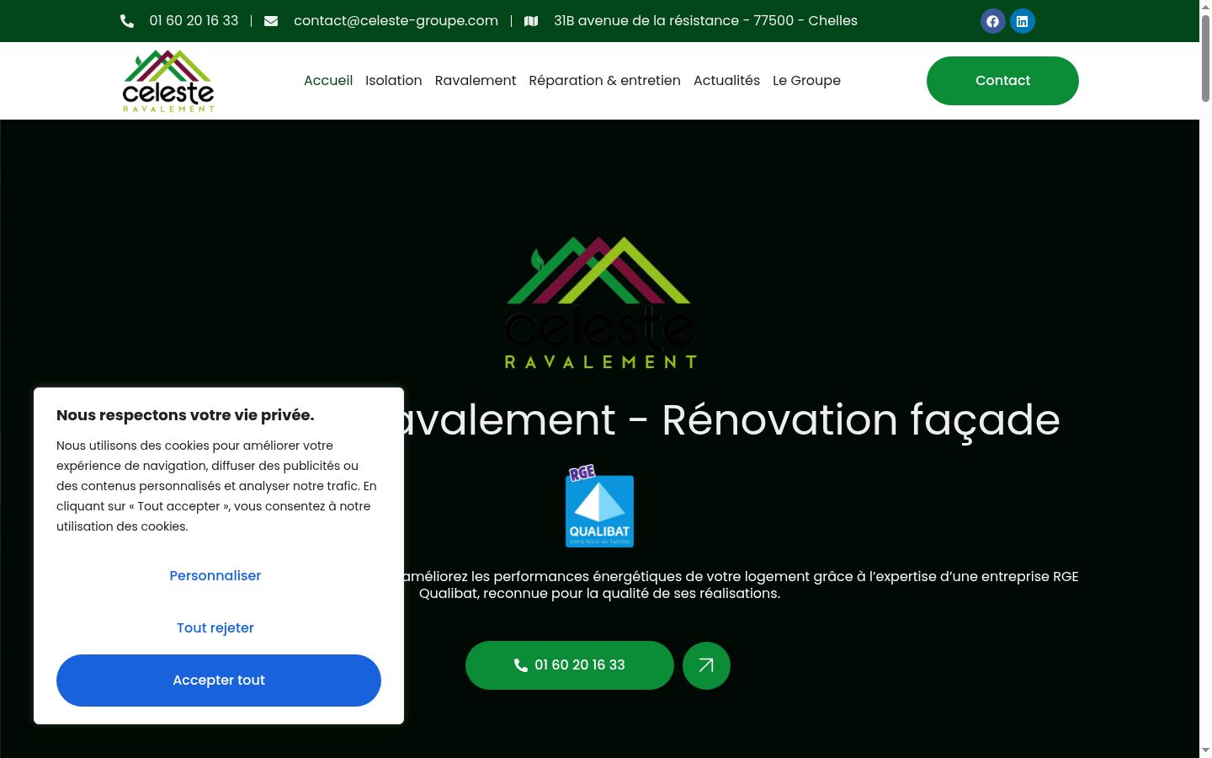This screenshot has height=758, width=1212.
Task: Open the Le Groupe menu
Action: click(x=806, y=81)
